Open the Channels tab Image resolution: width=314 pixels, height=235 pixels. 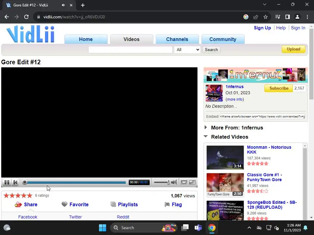(x=177, y=39)
